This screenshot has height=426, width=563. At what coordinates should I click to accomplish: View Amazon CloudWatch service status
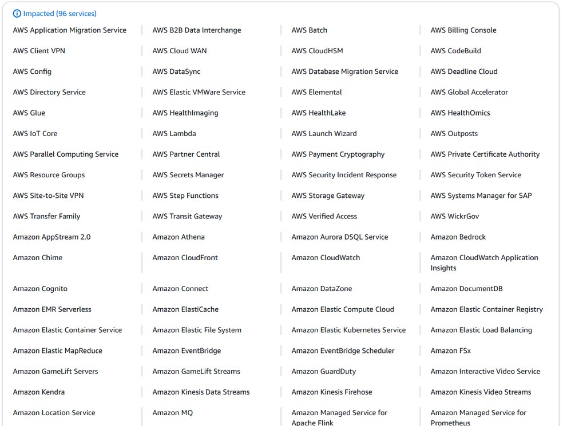pos(325,257)
